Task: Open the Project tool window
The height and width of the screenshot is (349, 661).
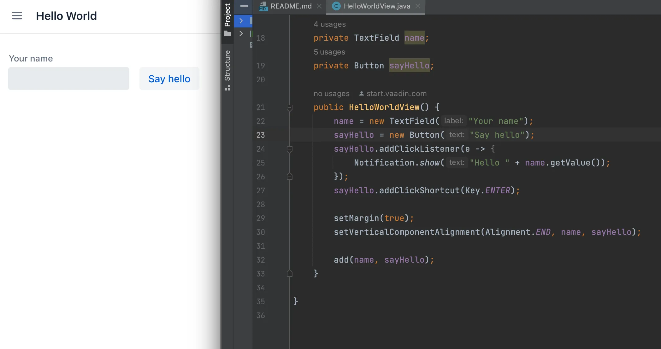Action: [227, 14]
